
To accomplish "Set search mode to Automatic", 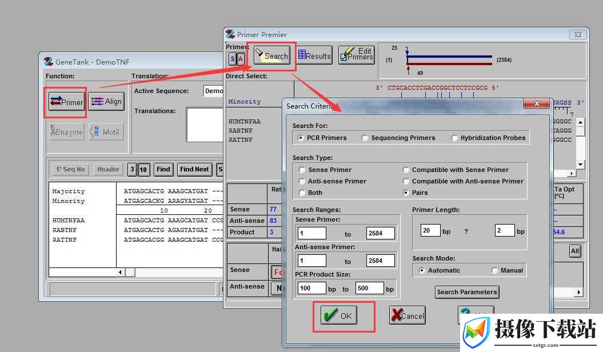I will 439,270.
